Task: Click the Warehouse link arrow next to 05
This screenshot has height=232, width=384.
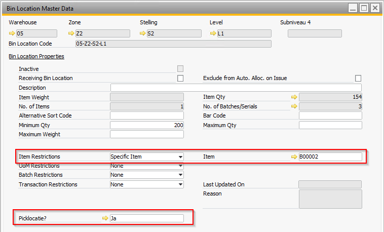Action: [12, 34]
